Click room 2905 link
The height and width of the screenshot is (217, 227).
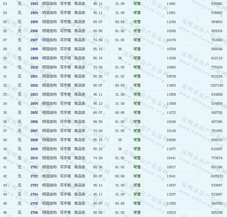(x=34, y=22)
